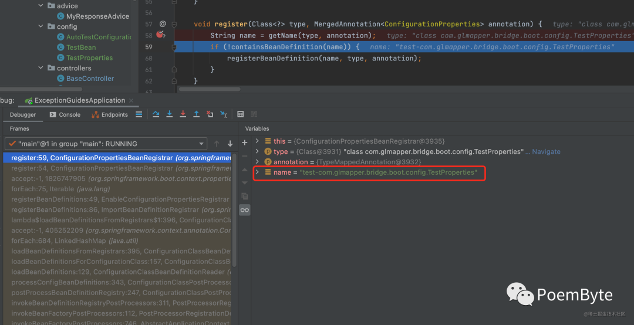Toggle the show watches glasses icon
The height and width of the screenshot is (325, 634).
click(x=245, y=210)
